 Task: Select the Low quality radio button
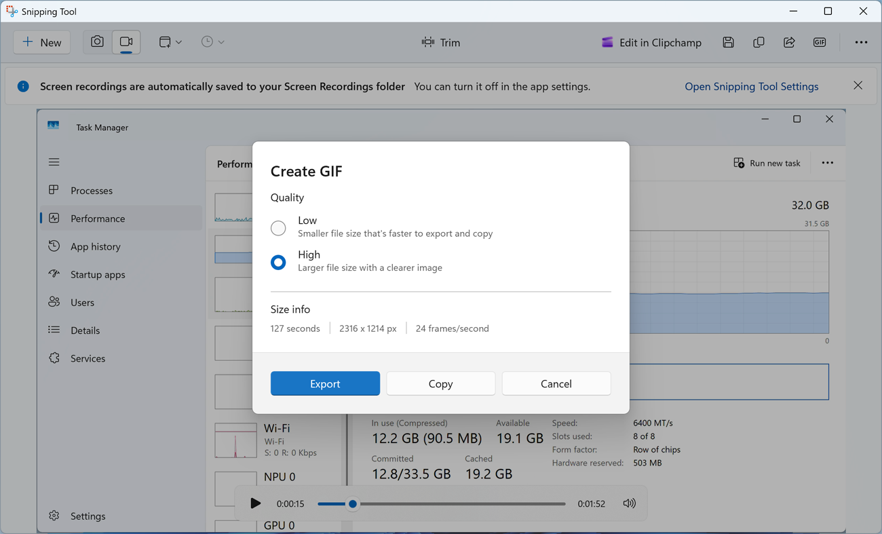click(x=278, y=228)
